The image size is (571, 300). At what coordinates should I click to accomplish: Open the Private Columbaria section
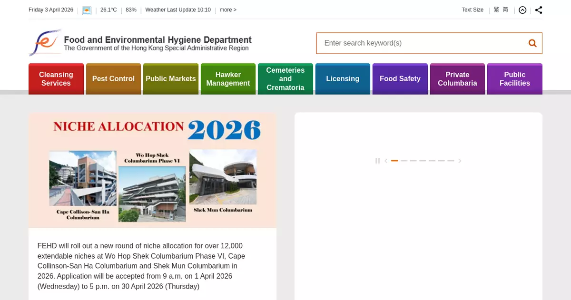(x=457, y=79)
